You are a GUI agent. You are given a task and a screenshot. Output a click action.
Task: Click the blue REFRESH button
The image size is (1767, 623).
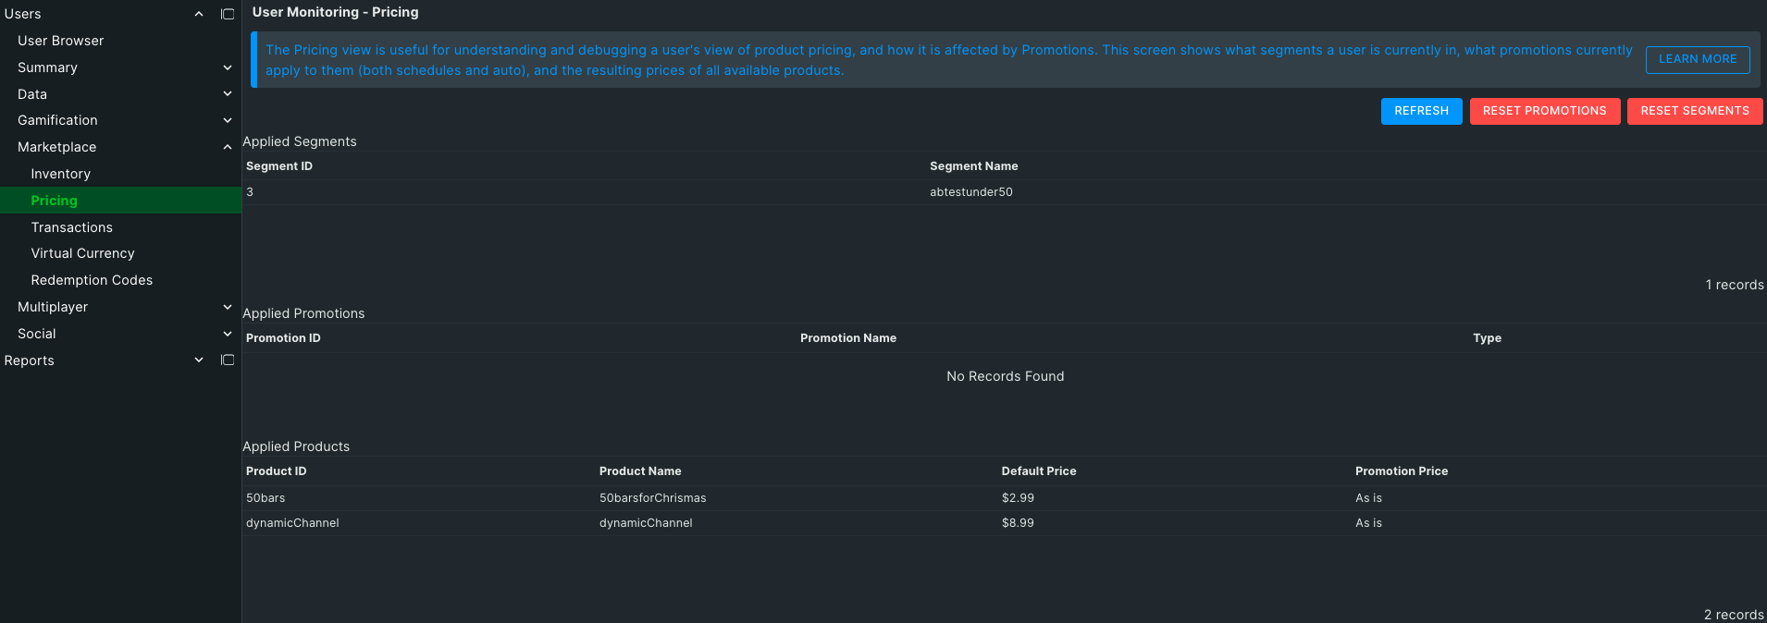(x=1421, y=111)
